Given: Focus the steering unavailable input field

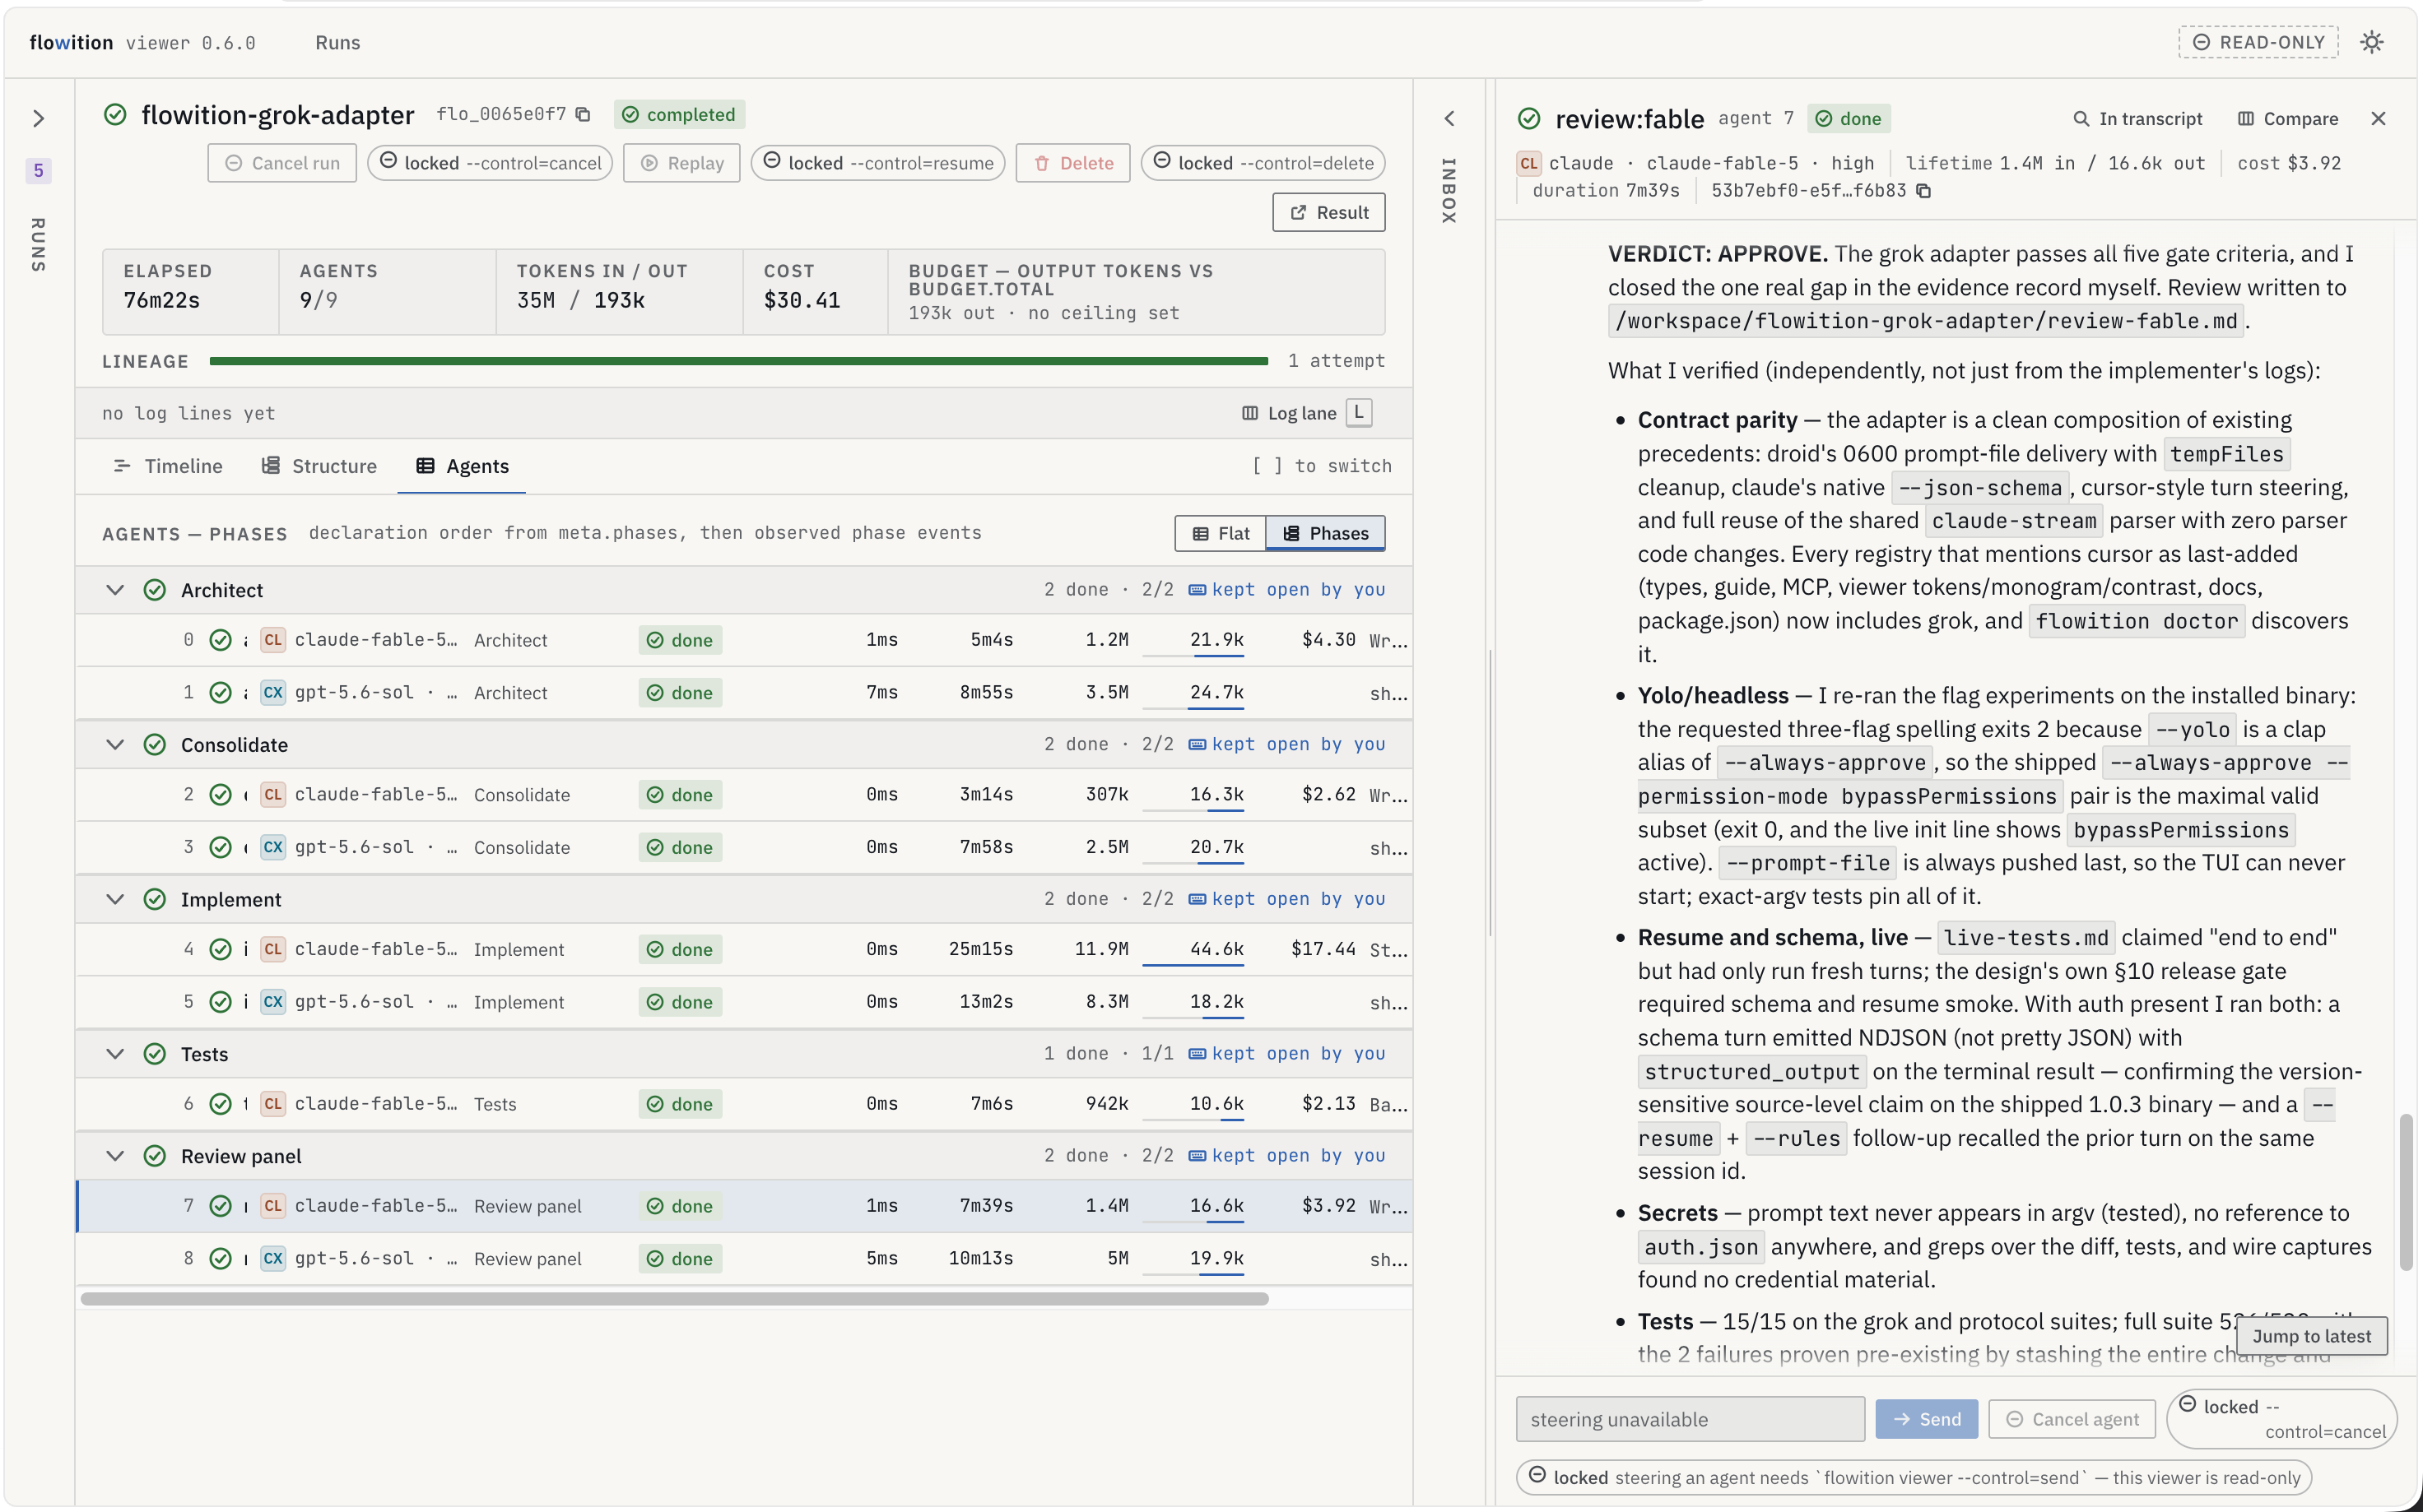Looking at the screenshot, I should pos(1690,1419).
